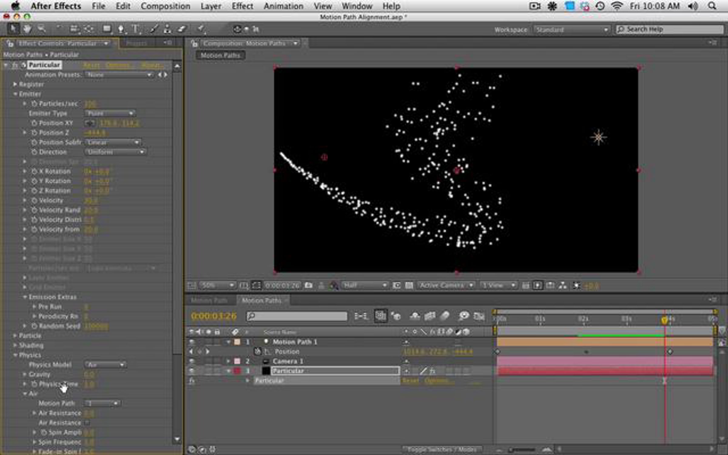
Task: Open the comp mini-flowchart icon in timeline
Action: click(x=361, y=316)
